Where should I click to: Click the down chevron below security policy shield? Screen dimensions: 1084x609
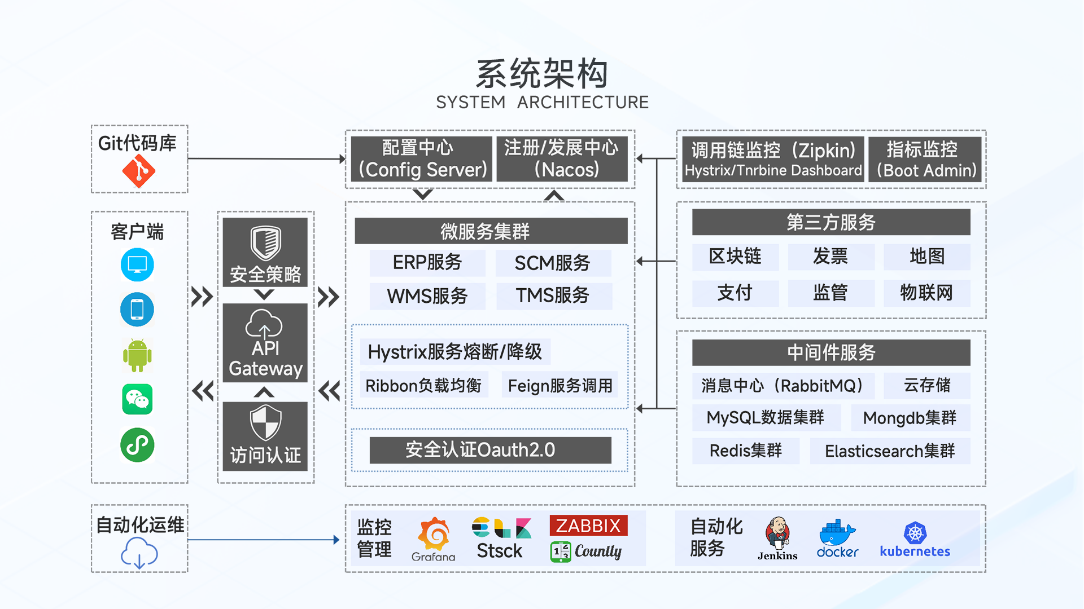tap(264, 294)
